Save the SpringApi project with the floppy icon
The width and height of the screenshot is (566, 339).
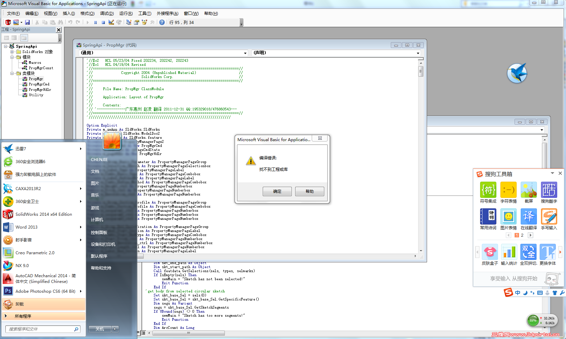27,22
